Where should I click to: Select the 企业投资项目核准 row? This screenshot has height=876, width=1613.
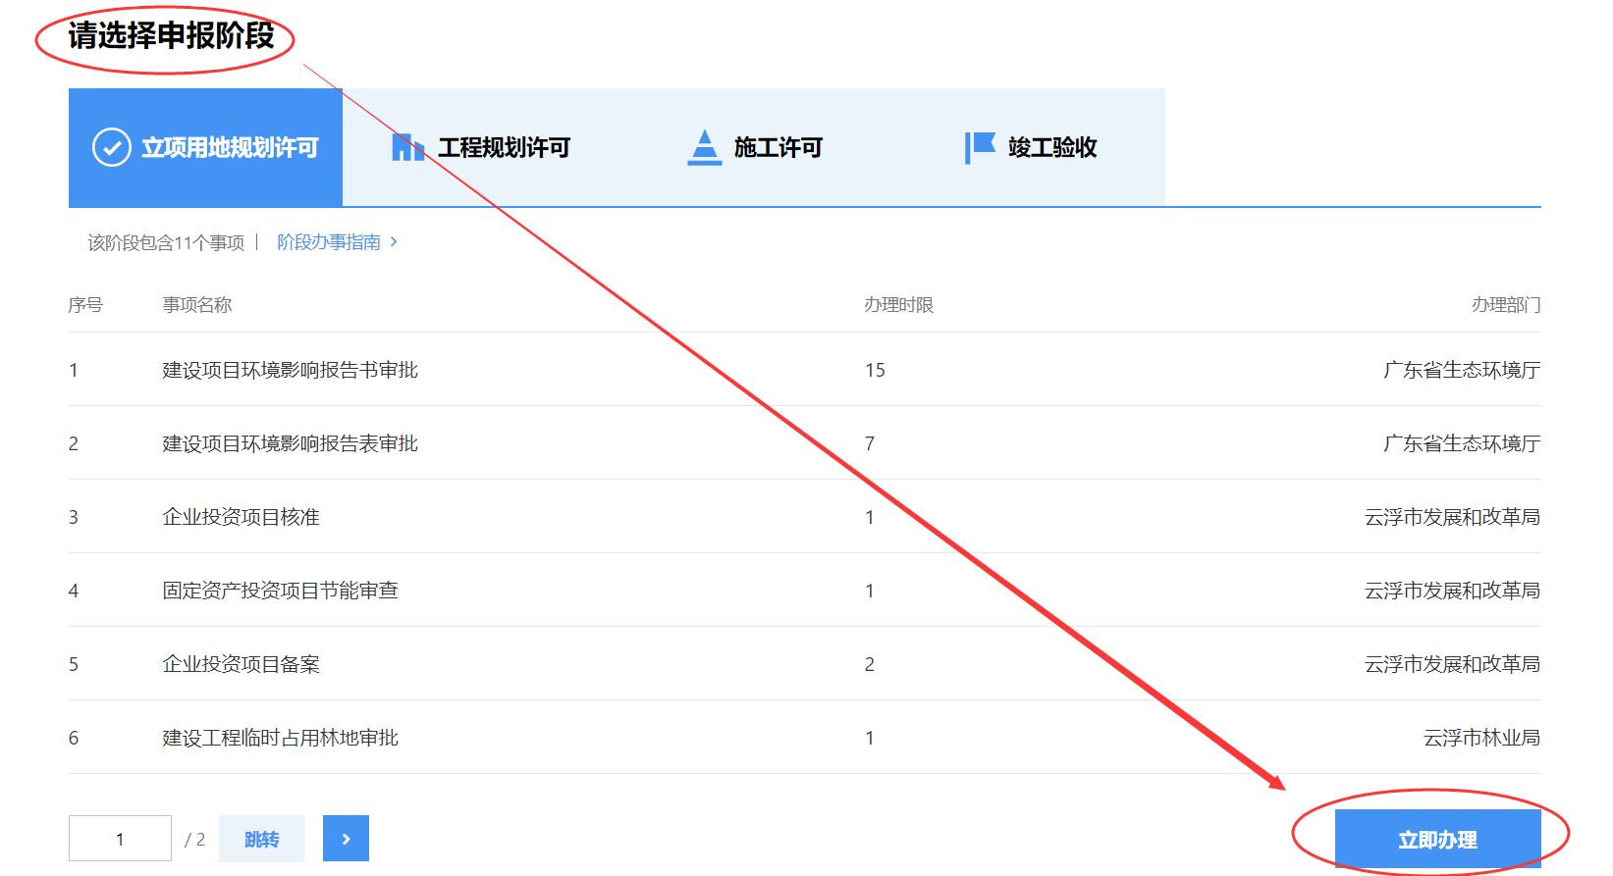coord(241,517)
